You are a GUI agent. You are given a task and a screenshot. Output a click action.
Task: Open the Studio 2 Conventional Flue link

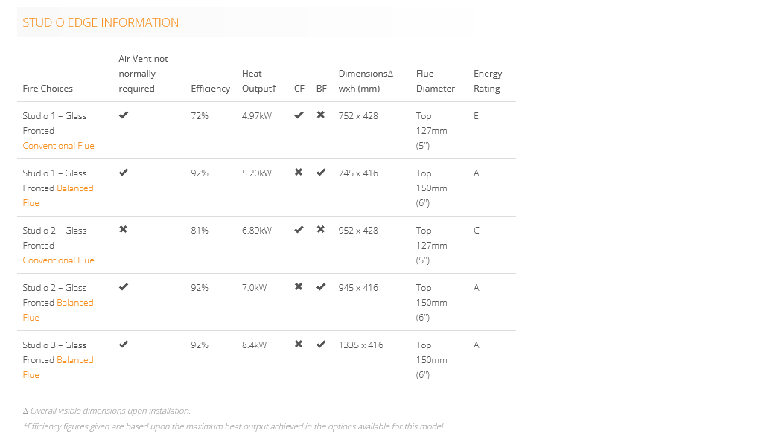point(58,260)
